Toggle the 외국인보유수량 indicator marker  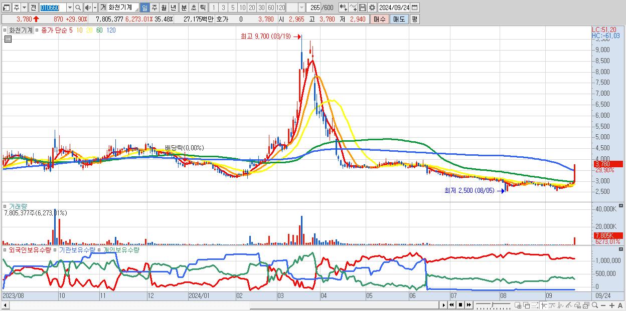5,249
